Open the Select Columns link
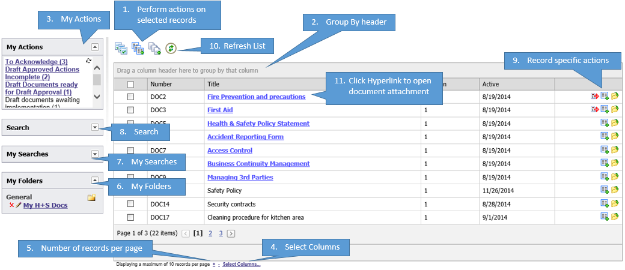 tap(241, 264)
